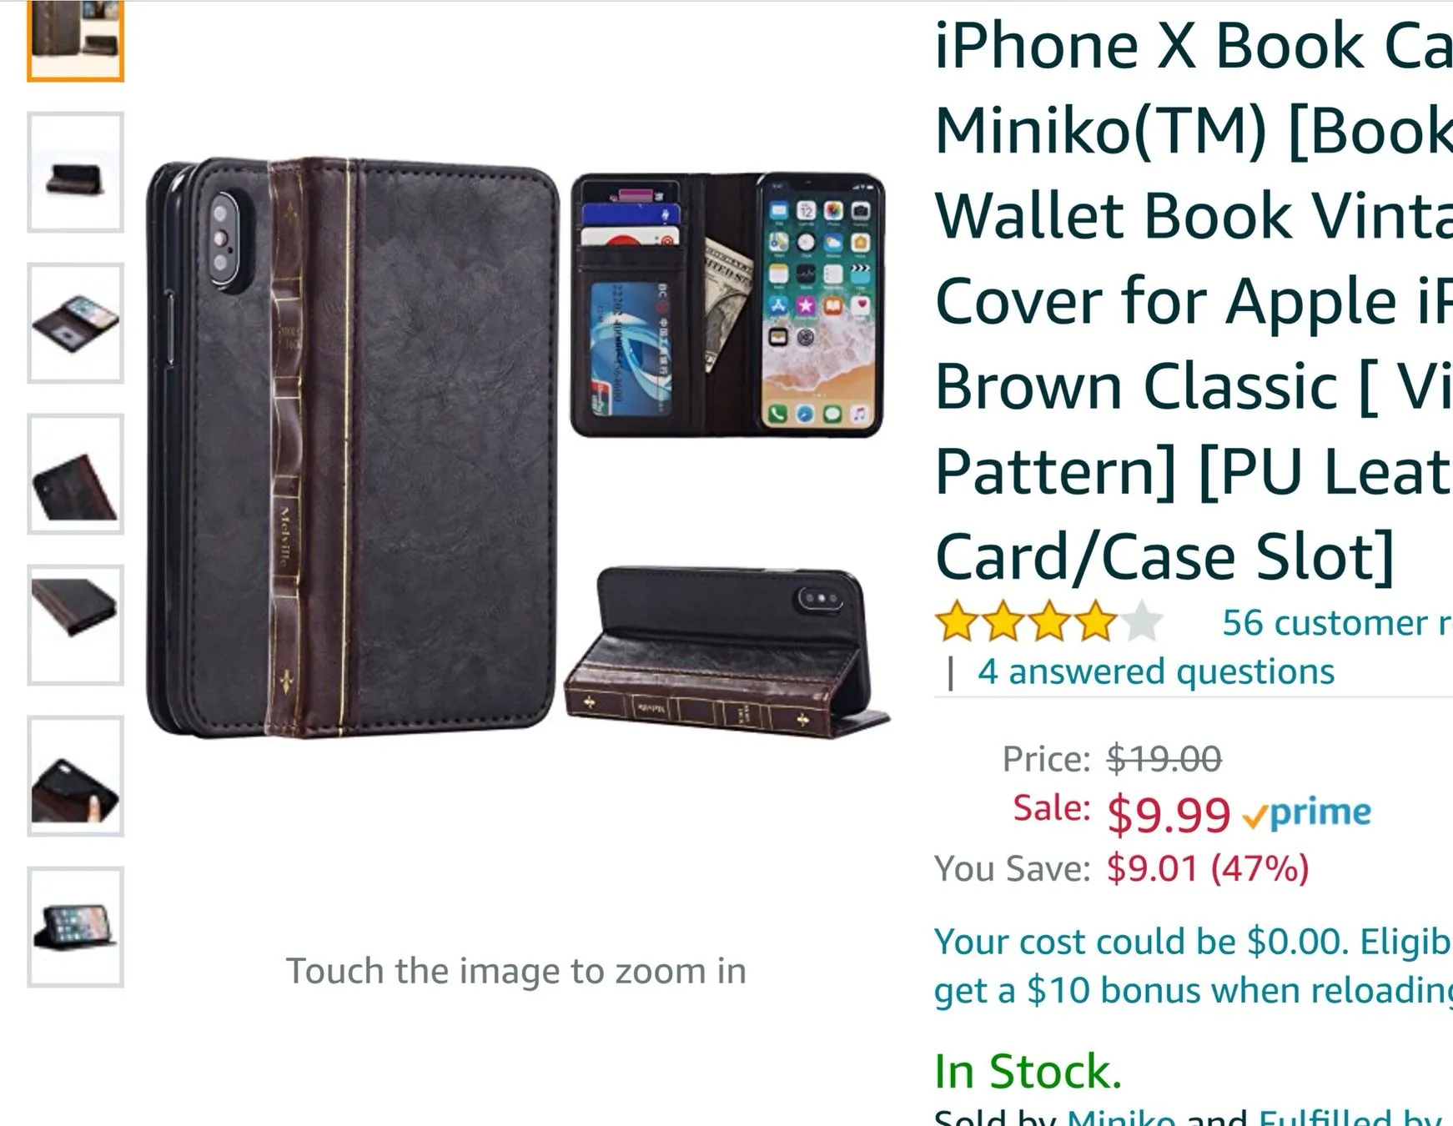The height and width of the screenshot is (1126, 1453).
Task: Click the 'Your cost could be $0.00' link
Action: pyautogui.click(x=1194, y=942)
